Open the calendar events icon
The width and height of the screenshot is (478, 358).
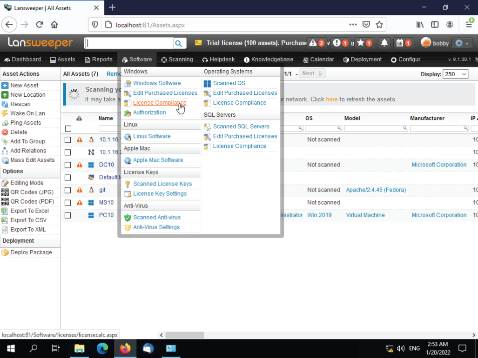(404, 43)
